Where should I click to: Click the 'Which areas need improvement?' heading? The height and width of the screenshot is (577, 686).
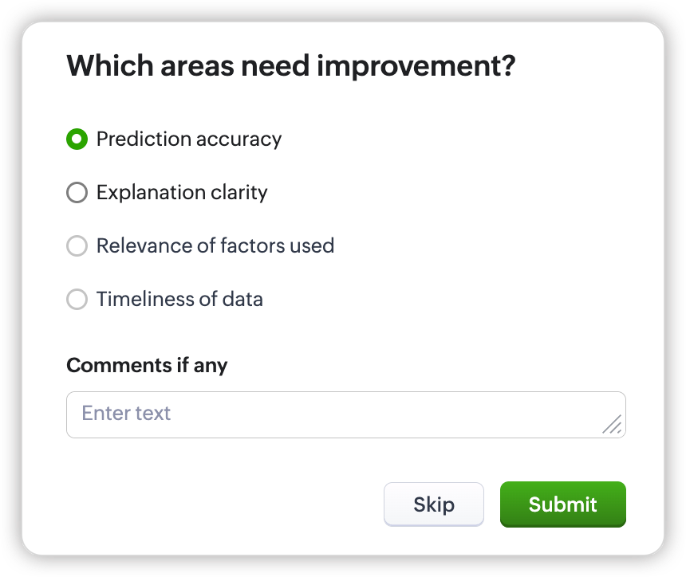(290, 66)
